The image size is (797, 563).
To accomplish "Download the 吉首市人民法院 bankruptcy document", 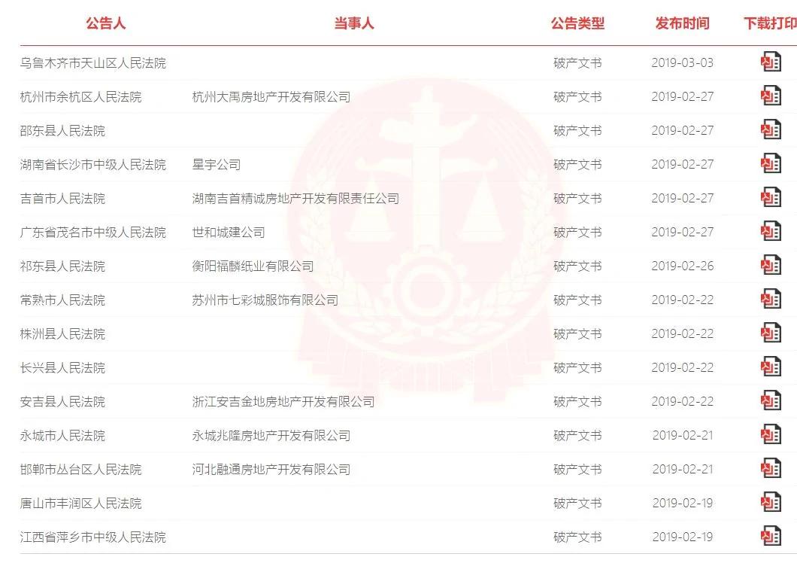I will point(771,197).
